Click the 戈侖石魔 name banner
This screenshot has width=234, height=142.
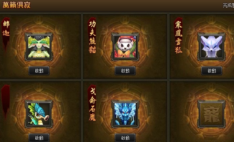coord(92,103)
